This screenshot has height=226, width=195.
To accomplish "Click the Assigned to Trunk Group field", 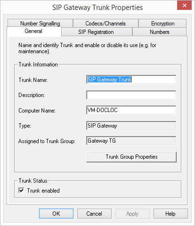I will (x=131, y=141).
